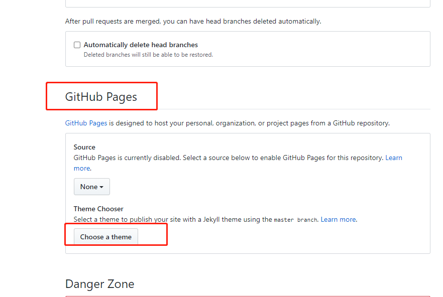This screenshot has width=443, height=297.
Task: Open the GitHub Pages documentation link
Action: [x=86, y=123]
